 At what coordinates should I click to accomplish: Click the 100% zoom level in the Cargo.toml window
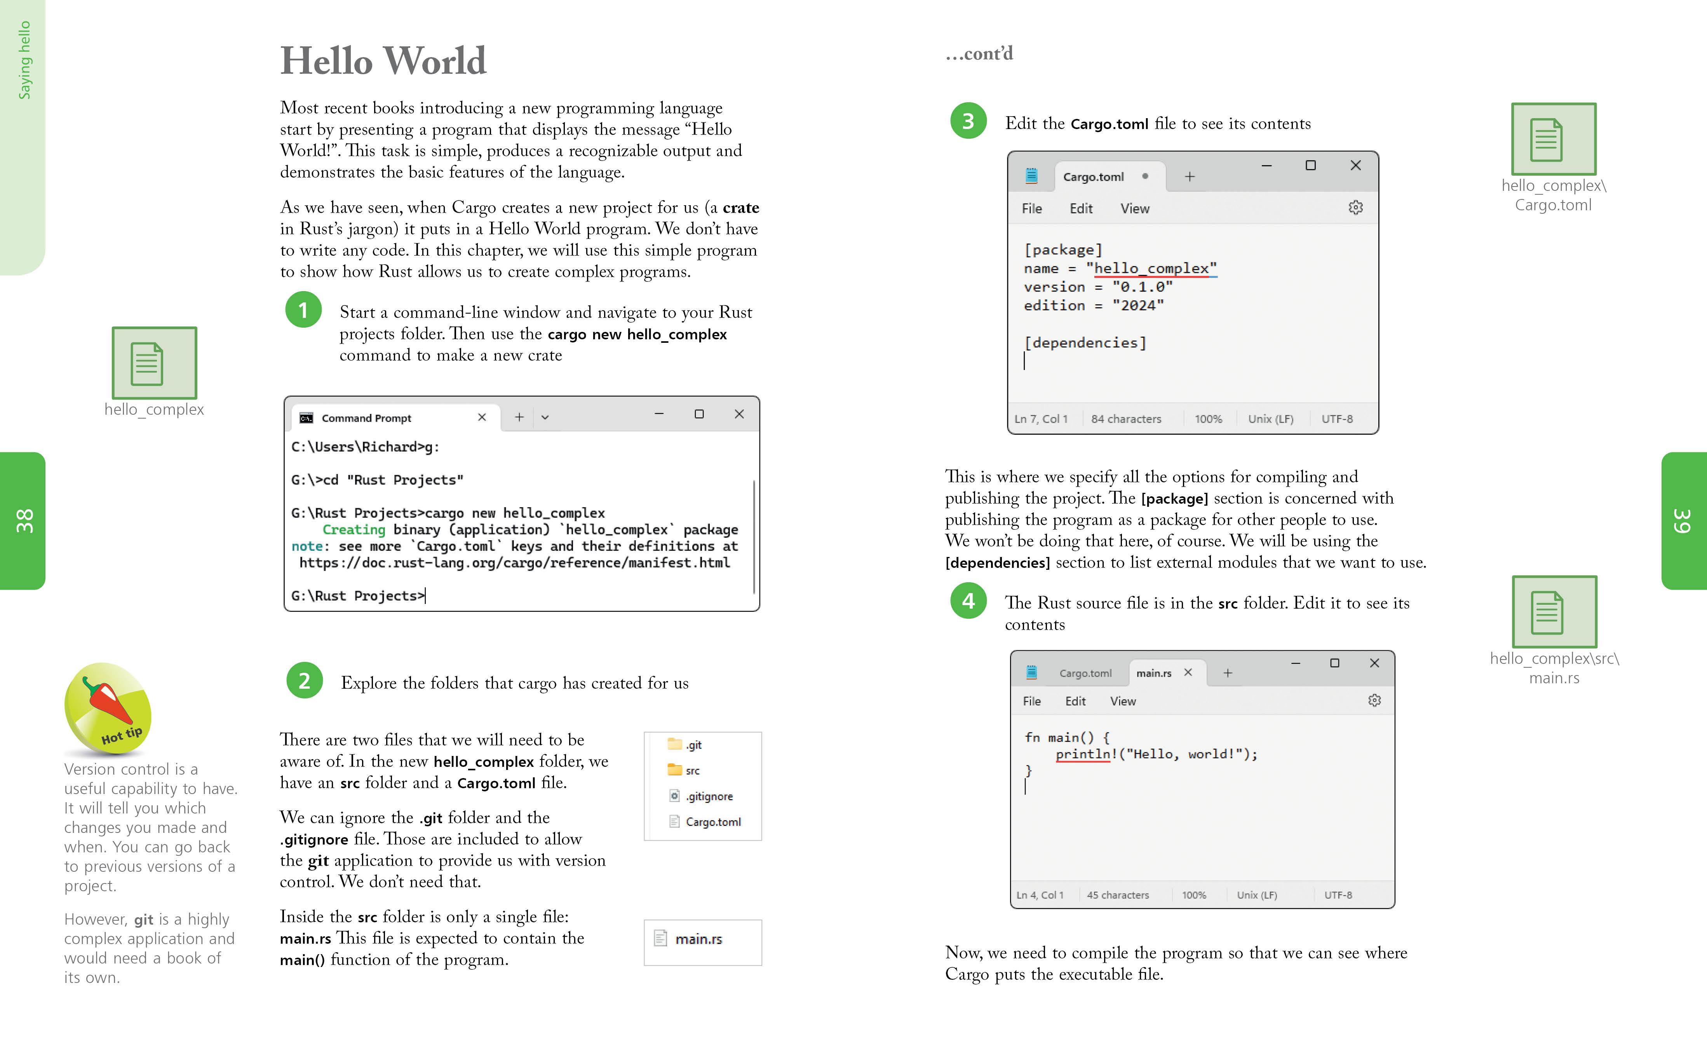pyautogui.click(x=1208, y=419)
